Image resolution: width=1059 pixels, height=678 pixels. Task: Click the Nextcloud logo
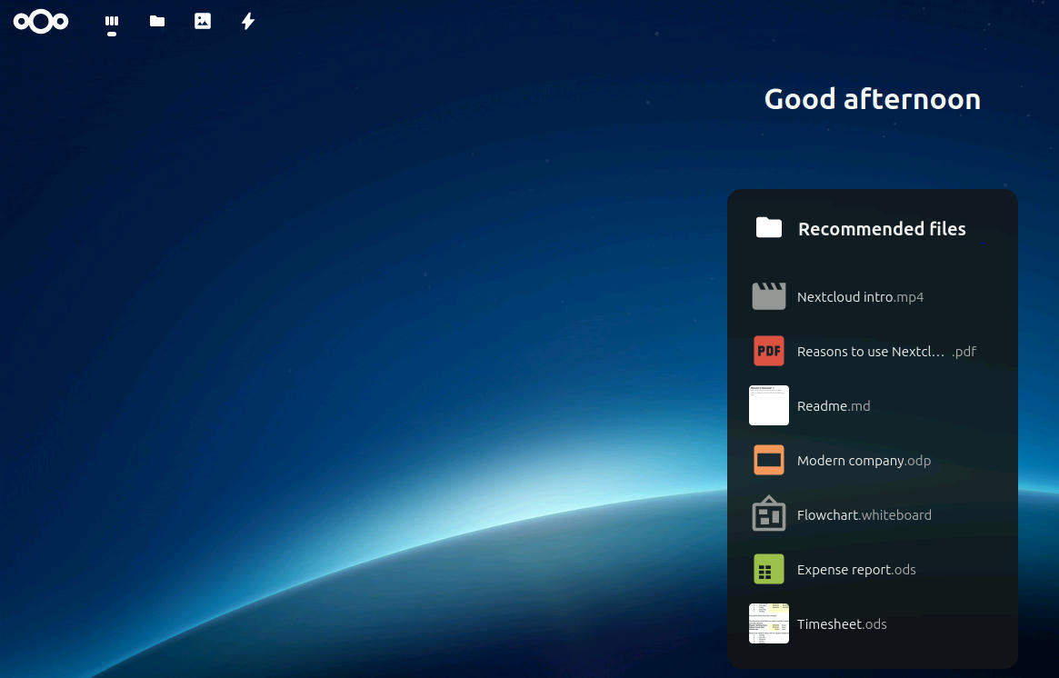click(41, 21)
